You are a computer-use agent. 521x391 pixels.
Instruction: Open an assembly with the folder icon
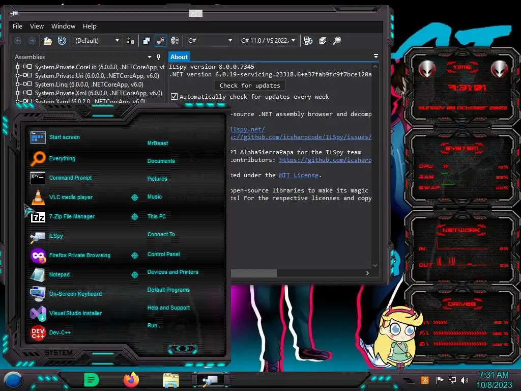click(x=48, y=41)
